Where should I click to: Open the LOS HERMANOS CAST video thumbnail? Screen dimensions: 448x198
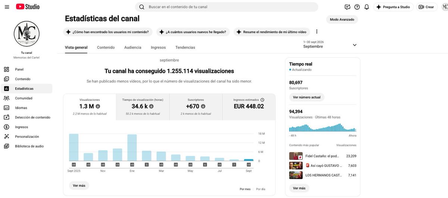click(296, 175)
